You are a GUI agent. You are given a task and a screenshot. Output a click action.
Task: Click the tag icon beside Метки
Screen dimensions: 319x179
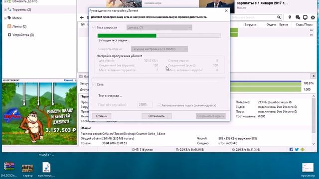click(9, 18)
